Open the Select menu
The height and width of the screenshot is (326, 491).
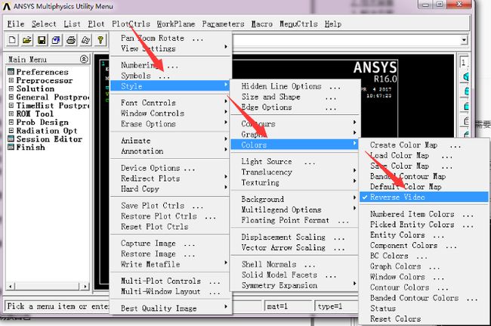coord(44,23)
